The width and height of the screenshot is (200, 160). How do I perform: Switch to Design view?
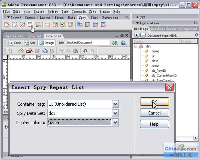pyautogui.click(x=46, y=43)
